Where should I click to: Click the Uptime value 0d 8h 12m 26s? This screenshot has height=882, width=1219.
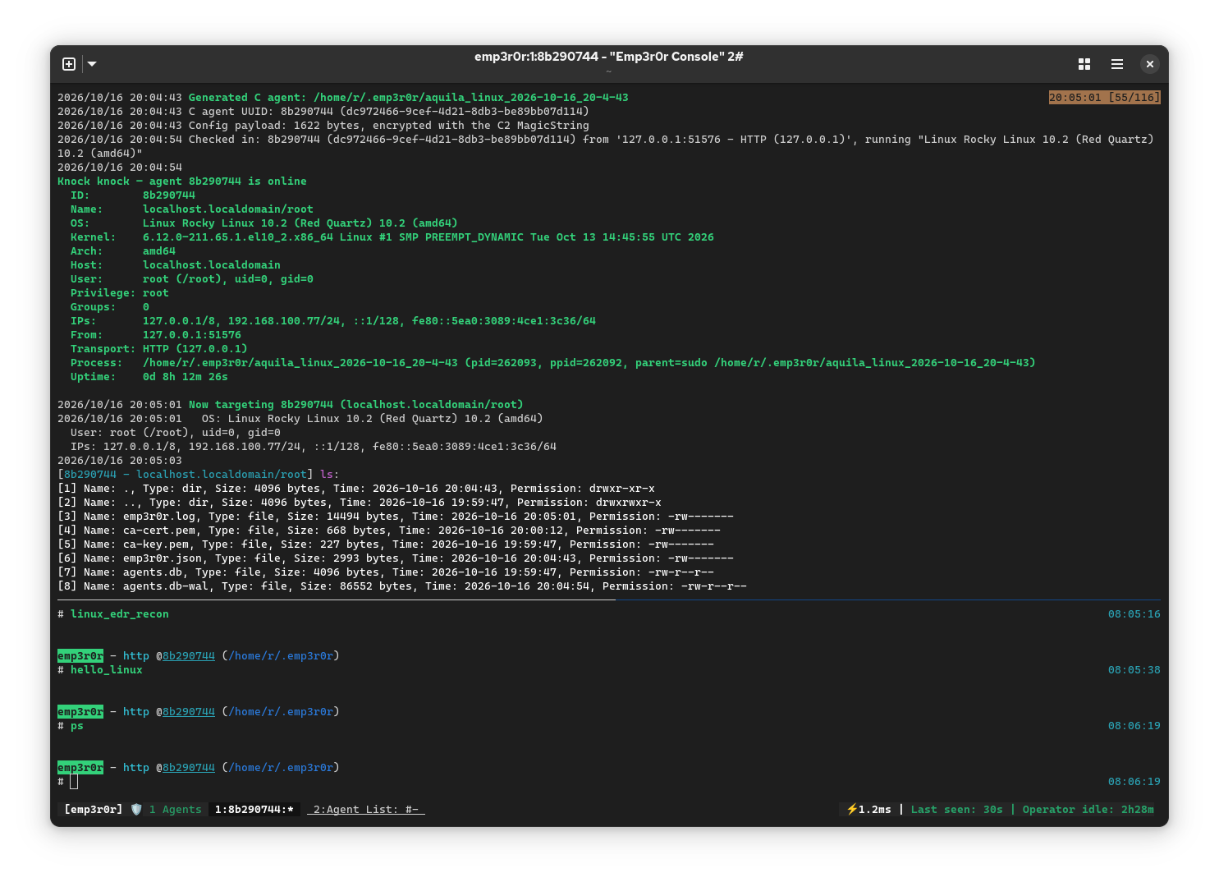coord(186,377)
